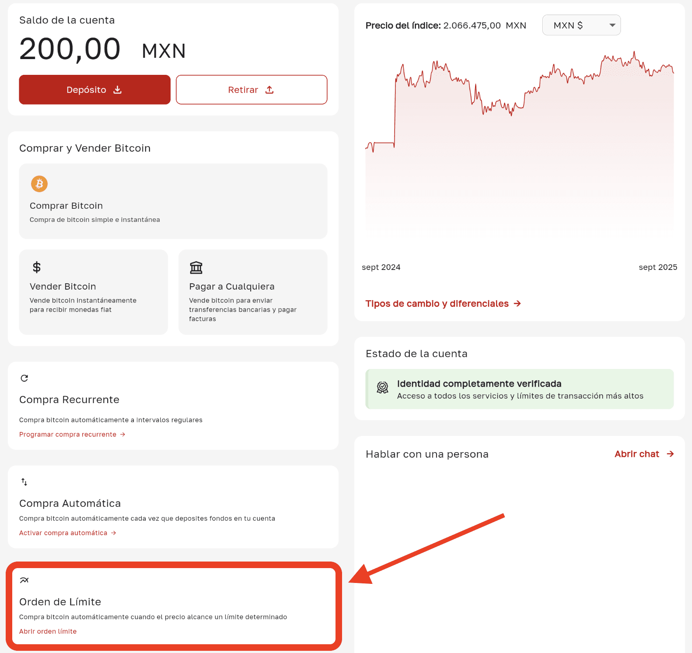This screenshot has width=692, height=653.
Task: Click the dollar sign icon for Vender Bitcoin
Action: [x=37, y=267]
